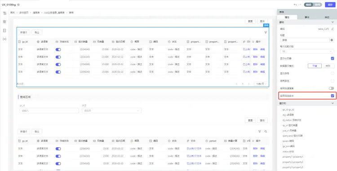Switch mode toggle to 编辑
This screenshot has width=337, height=171.
point(309,5)
